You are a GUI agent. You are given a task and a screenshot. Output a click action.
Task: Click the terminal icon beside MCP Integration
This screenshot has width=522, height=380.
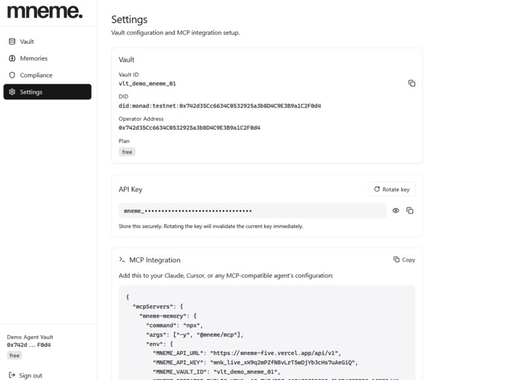tap(122, 259)
